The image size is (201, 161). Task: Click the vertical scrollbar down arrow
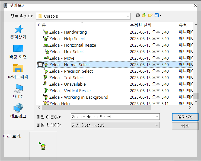click(x=196, y=102)
